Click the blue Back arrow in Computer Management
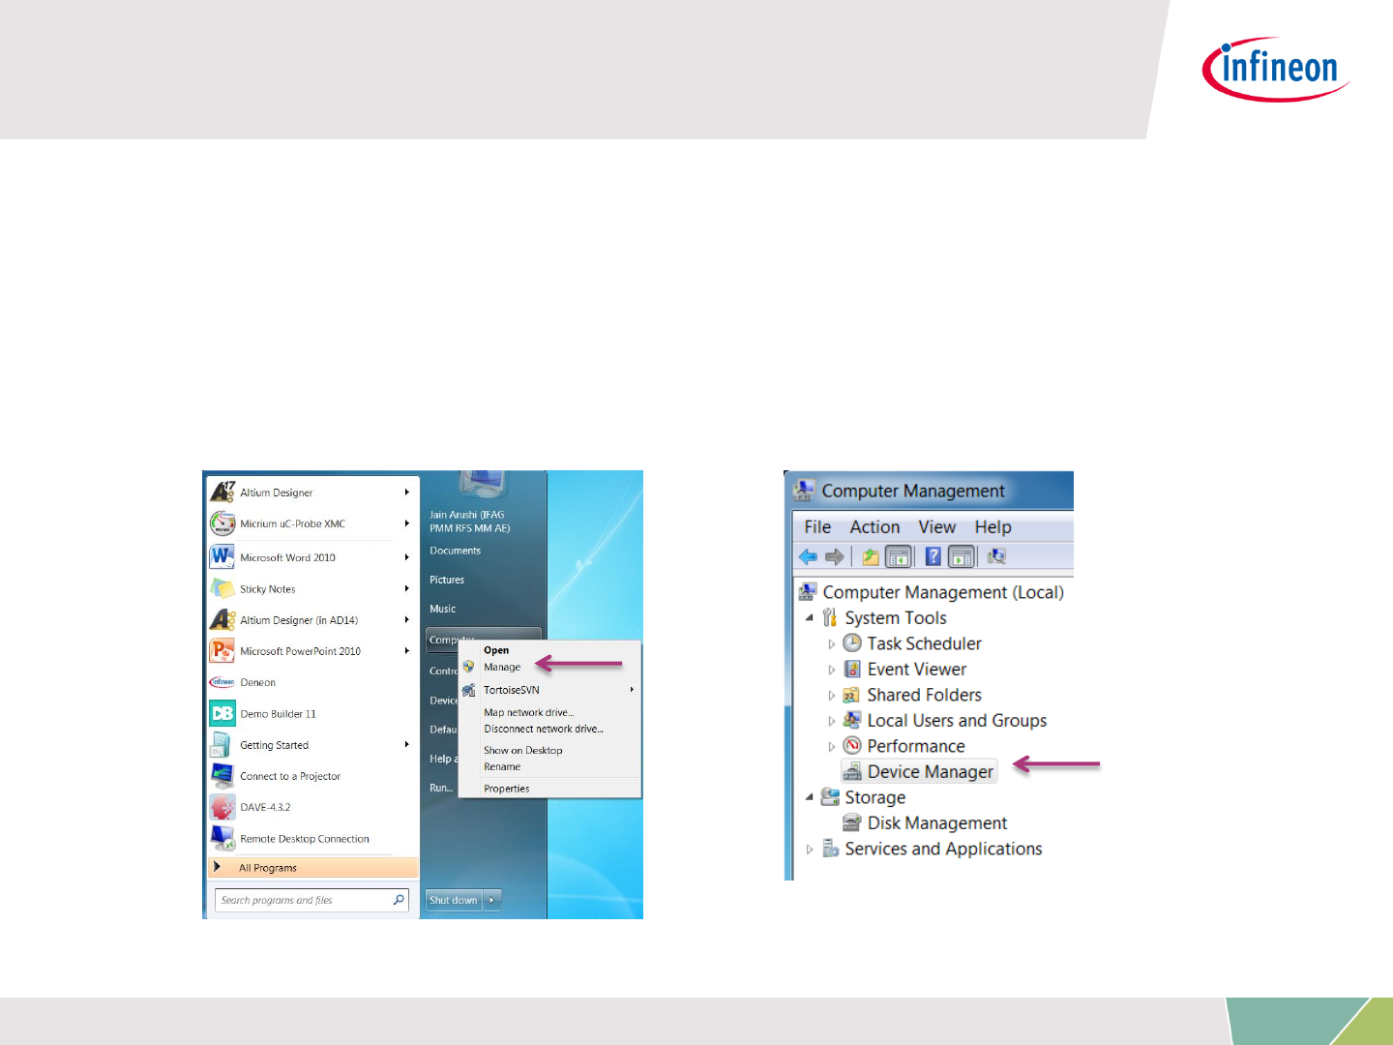The height and width of the screenshot is (1045, 1393). [808, 556]
